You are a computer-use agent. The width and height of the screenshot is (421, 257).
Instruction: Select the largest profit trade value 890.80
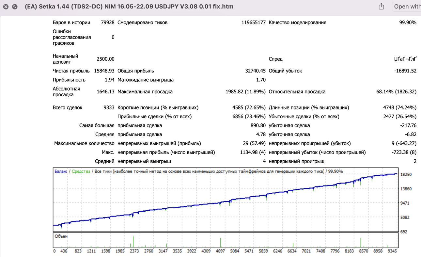[x=258, y=125]
